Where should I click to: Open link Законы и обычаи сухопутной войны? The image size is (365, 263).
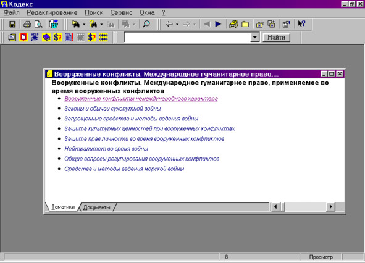click(x=112, y=109)
